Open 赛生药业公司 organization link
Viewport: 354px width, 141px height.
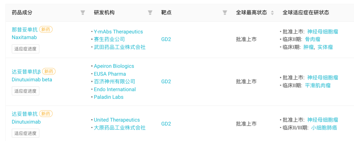tap(109, 39)
